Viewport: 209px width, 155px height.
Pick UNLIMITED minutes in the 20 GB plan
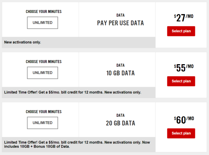tap(42, 123)
